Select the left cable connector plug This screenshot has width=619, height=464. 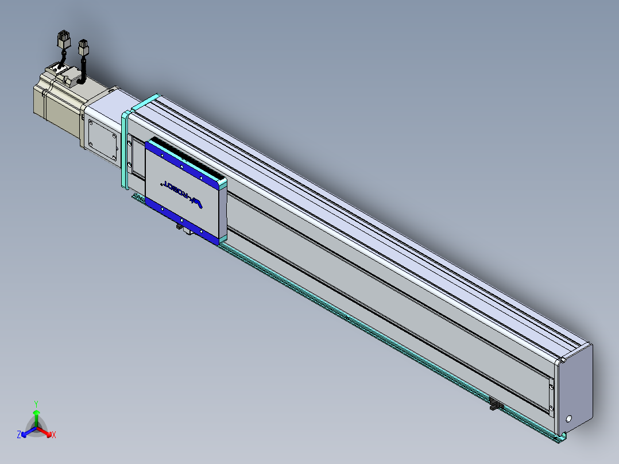click(x=64, y=40)
